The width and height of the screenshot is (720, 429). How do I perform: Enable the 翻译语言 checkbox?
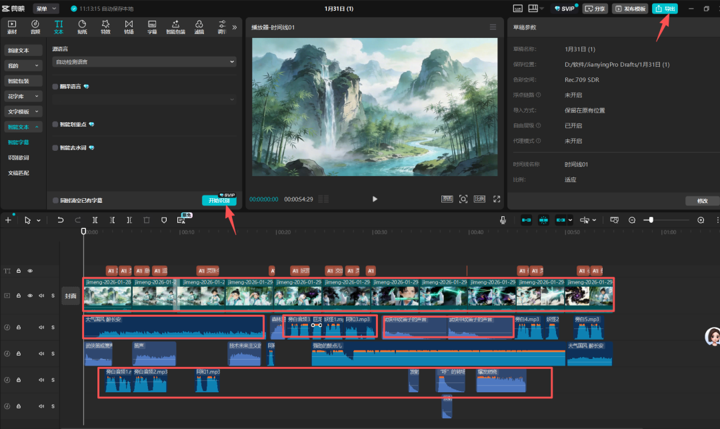[55, 87]
